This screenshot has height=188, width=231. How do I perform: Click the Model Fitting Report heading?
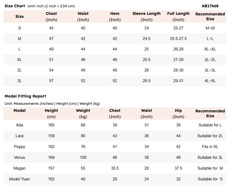25,96
